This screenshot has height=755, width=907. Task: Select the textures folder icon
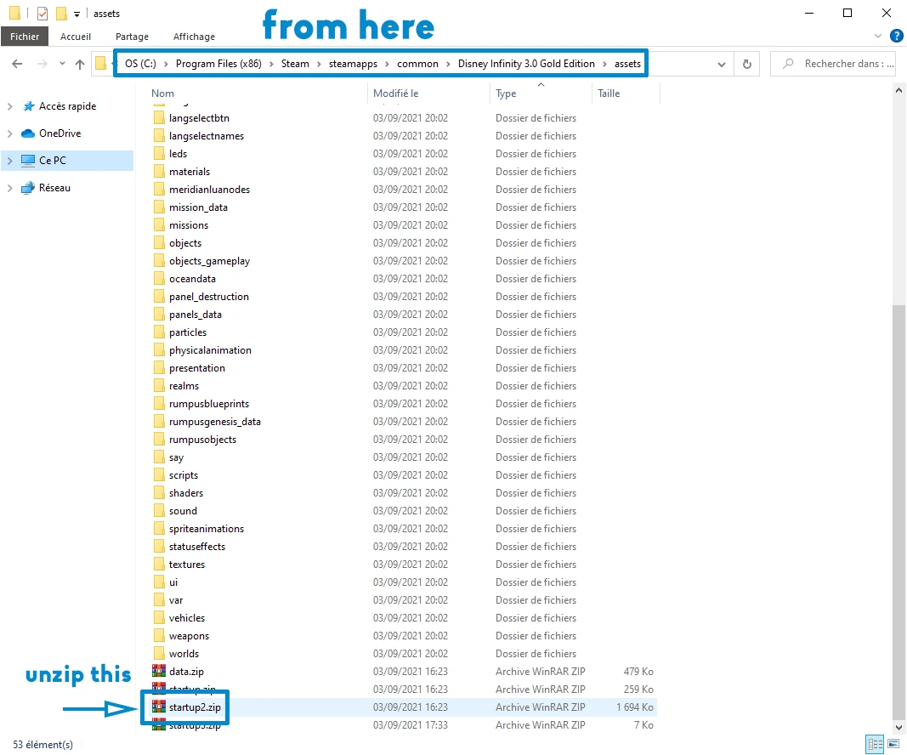tap(159, 565)
